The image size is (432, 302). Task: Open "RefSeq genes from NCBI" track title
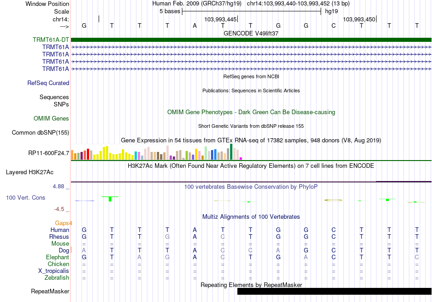pos(251,76)
